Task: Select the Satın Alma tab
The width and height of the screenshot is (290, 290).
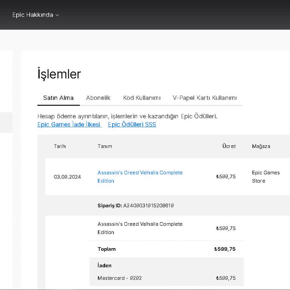Action: pos(59,98)
